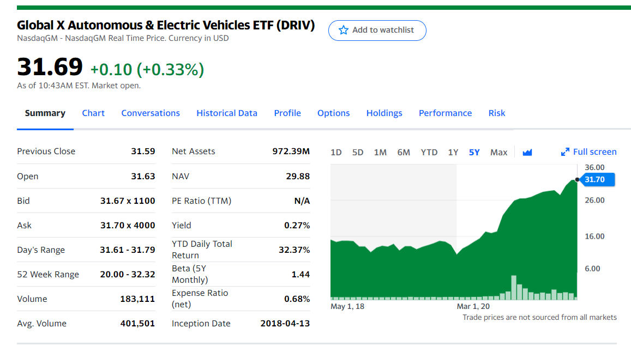Click the Day's Range value 31.61 - 31.79

(127, 250)
